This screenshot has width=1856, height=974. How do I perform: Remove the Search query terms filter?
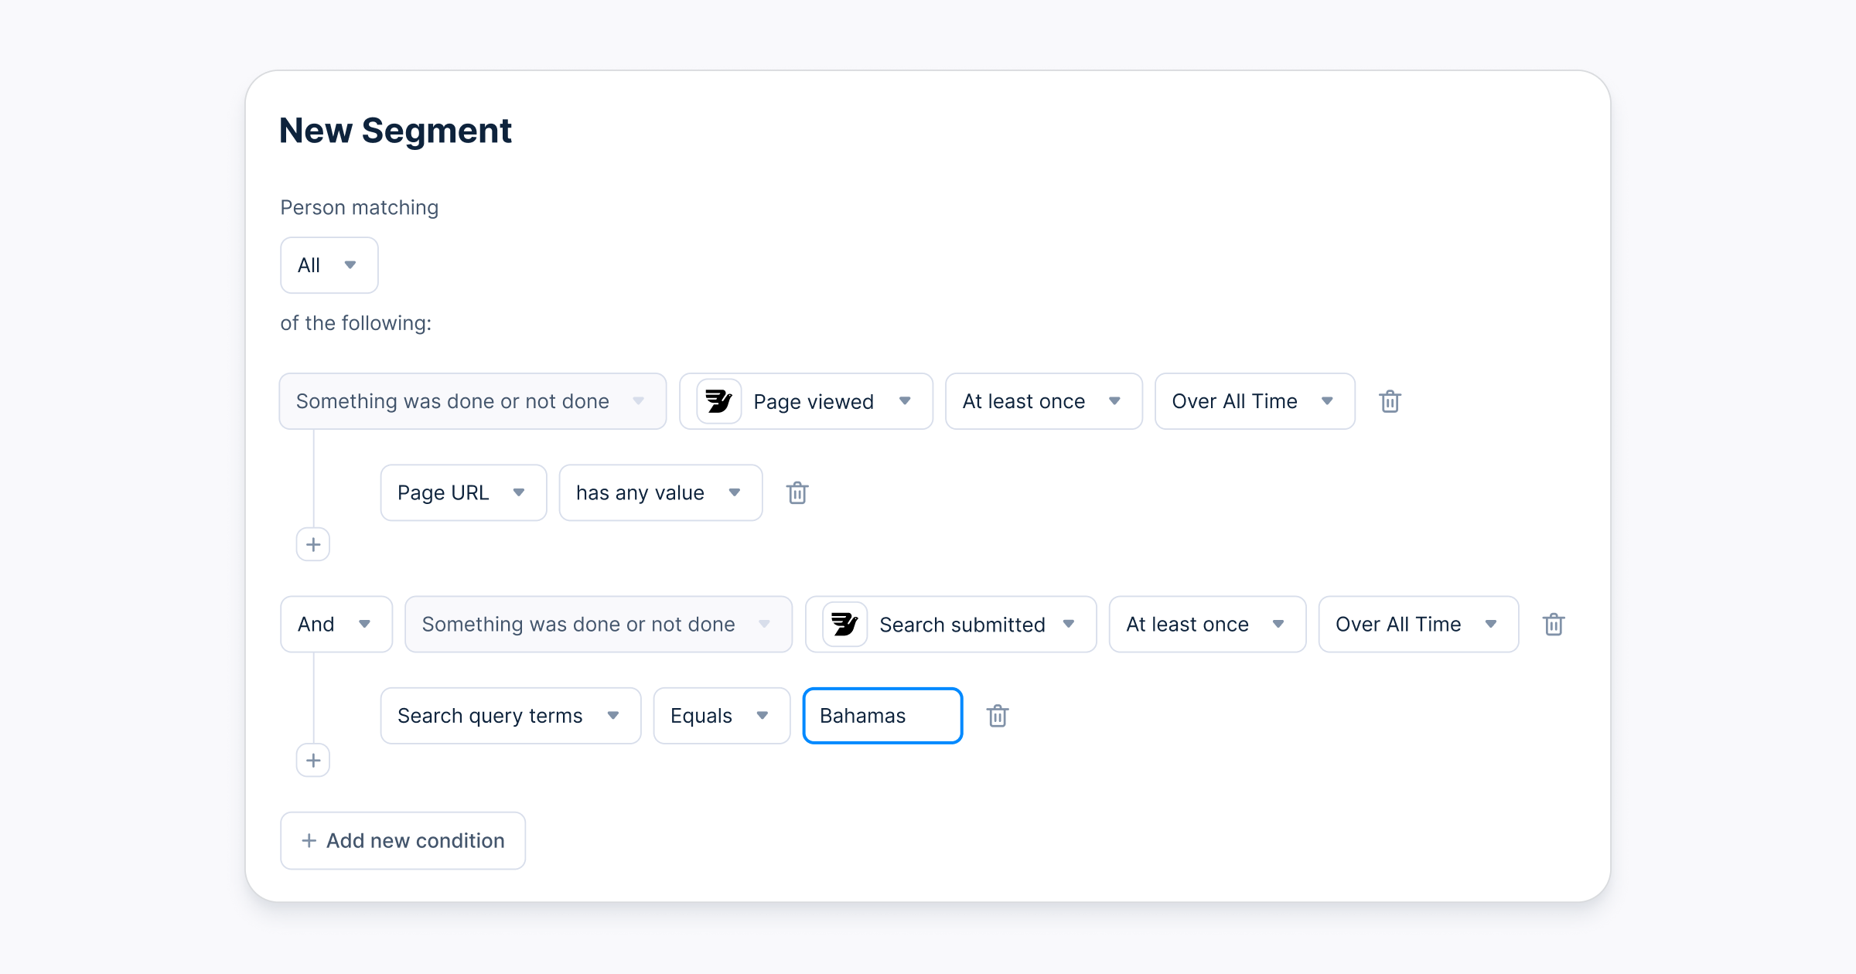point(998,716)
